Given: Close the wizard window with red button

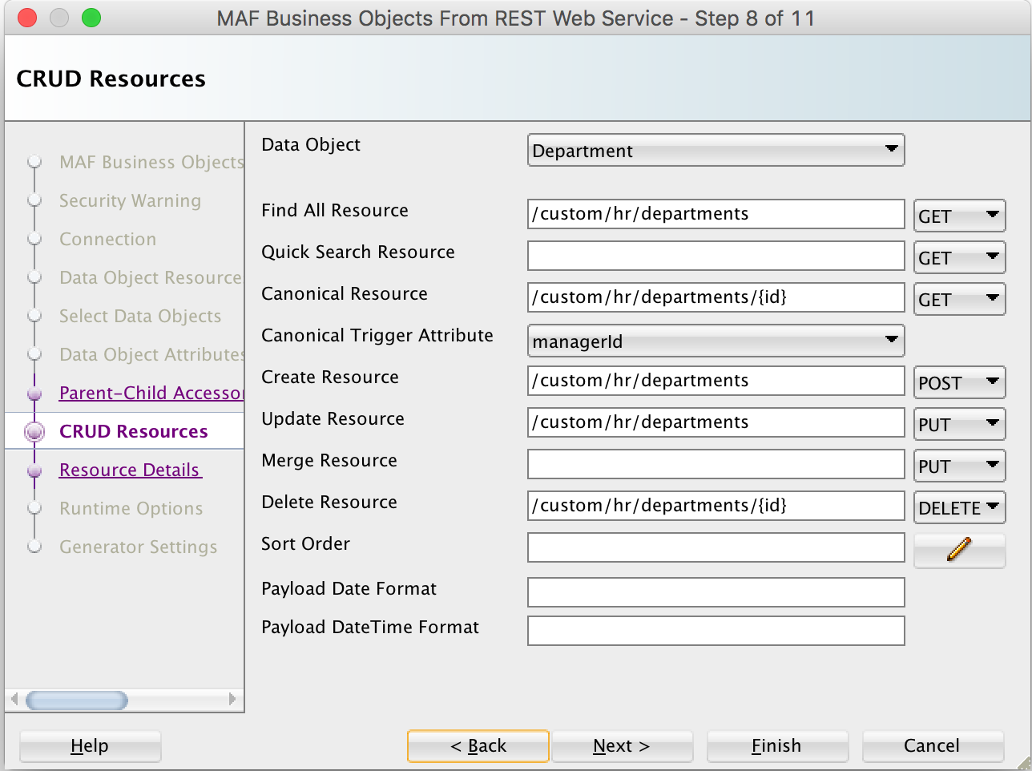Looking at the screenshot, I should click(27, 18).
